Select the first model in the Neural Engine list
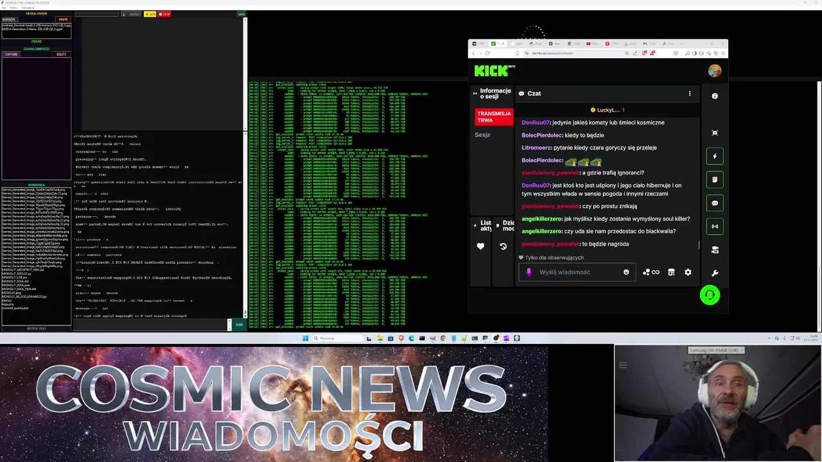 [36, 26]
